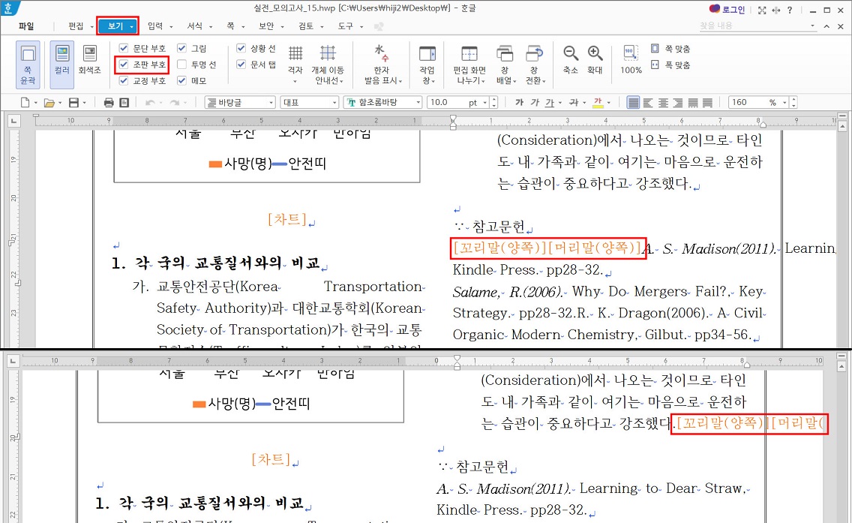The height and width of the screenshot is (523, 852).
Task: Select the 쪽 윤곽 page outline view
Action: coord(28,65)
